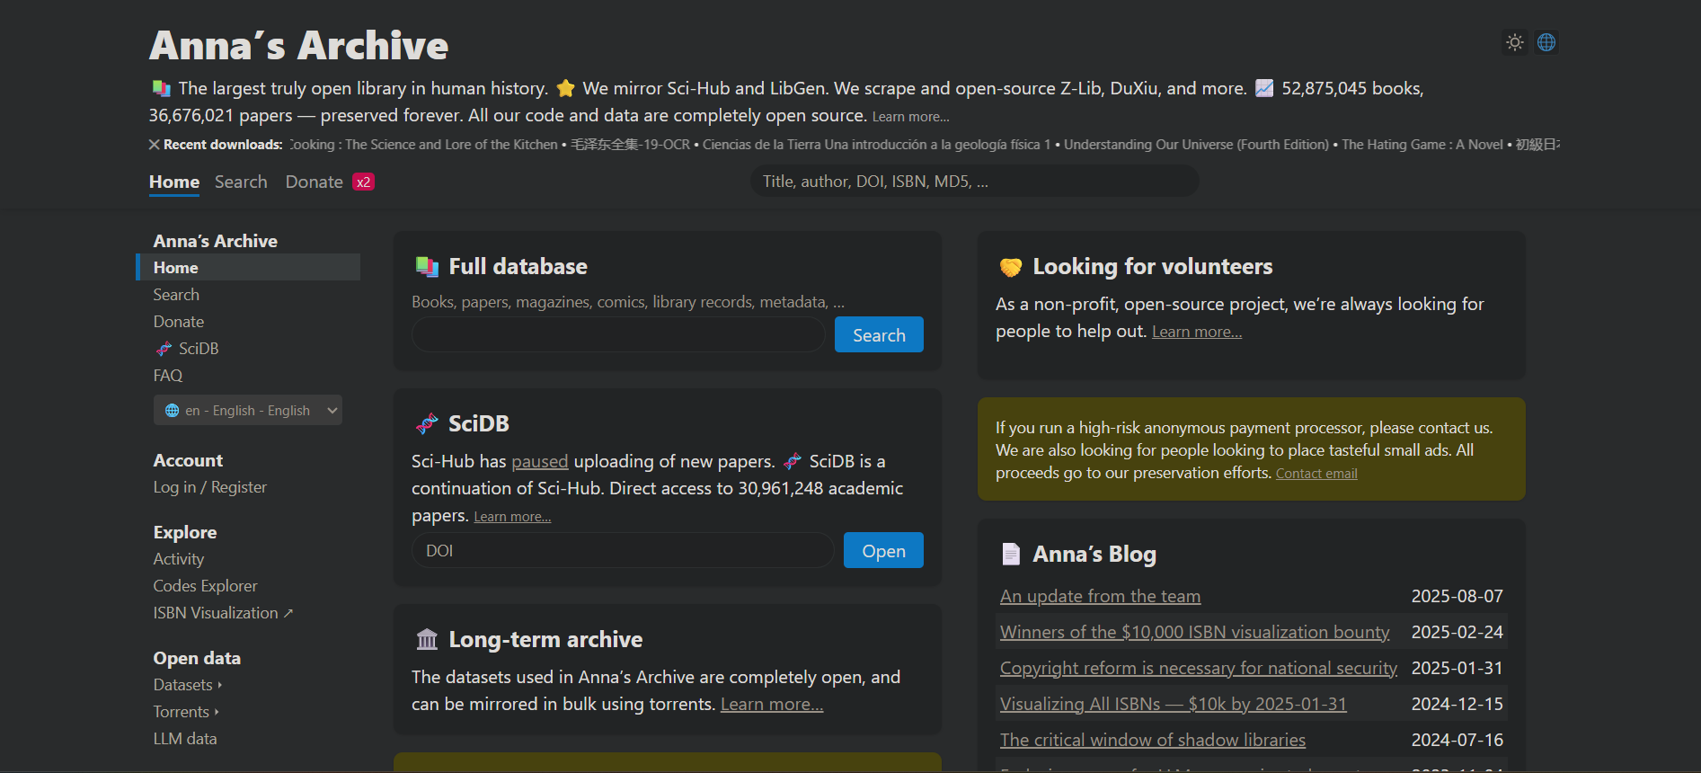Switch to the Search tab in top navigation
The height and width of the screenshot is (773, 1701).
[241, 182]
